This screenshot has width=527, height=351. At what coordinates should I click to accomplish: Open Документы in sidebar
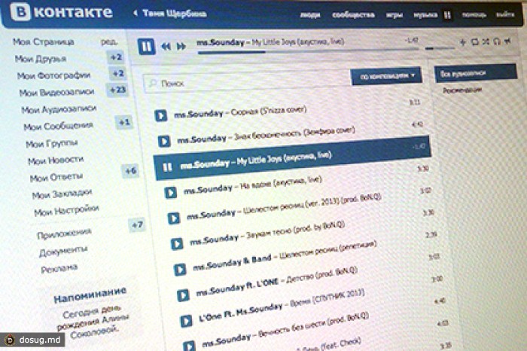tap(63, 251)
